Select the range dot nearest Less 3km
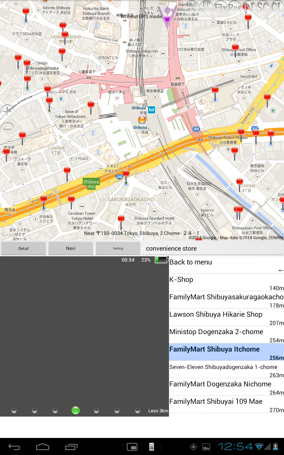 pos(137,411)
